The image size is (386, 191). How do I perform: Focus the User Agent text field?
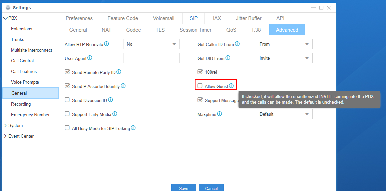tap(151, 58)
